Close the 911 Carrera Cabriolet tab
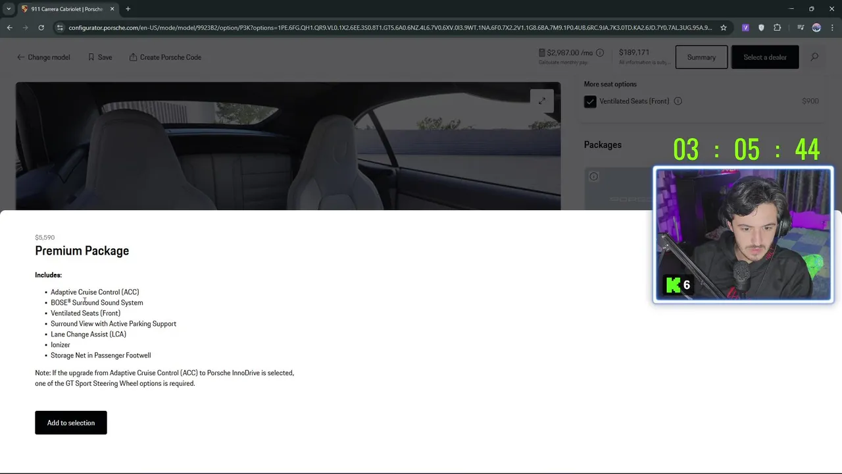This screenshot has width=842, height=474. (x=112, y=9)
